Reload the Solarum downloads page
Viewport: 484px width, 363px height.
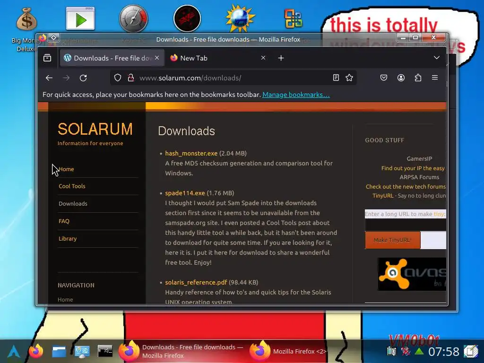click(x=83, y=78)
